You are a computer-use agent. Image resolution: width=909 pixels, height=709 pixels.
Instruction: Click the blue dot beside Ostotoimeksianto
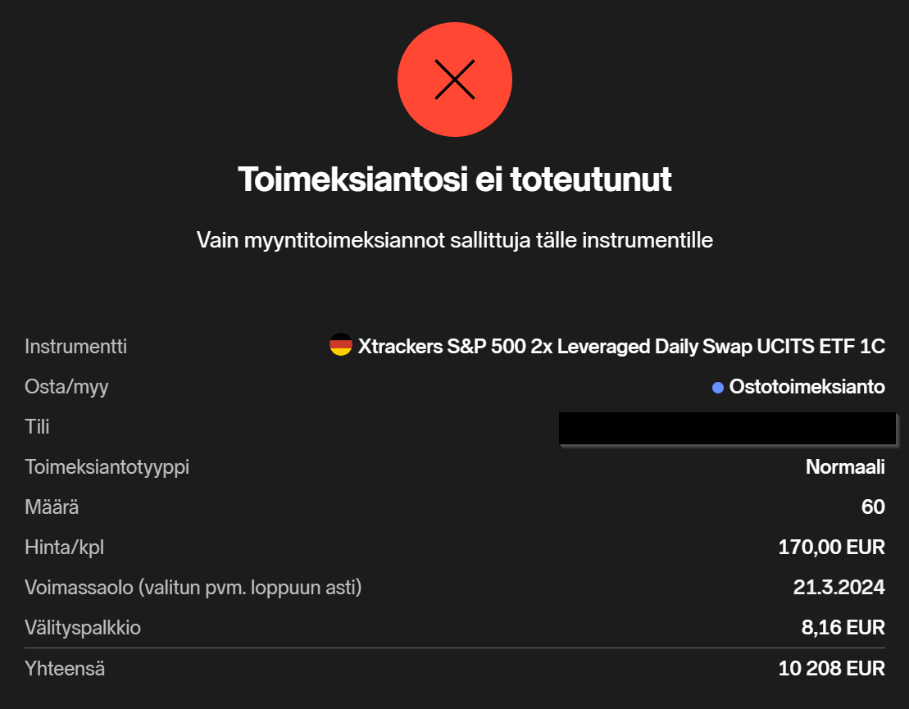718,387
